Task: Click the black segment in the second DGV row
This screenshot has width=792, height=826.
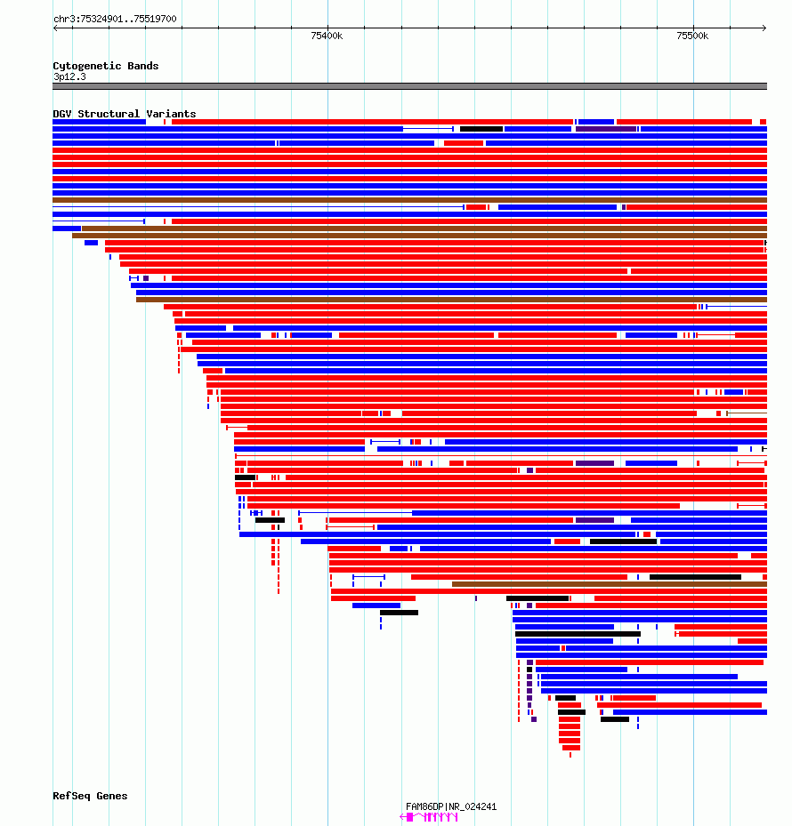Action: point(481,129)
